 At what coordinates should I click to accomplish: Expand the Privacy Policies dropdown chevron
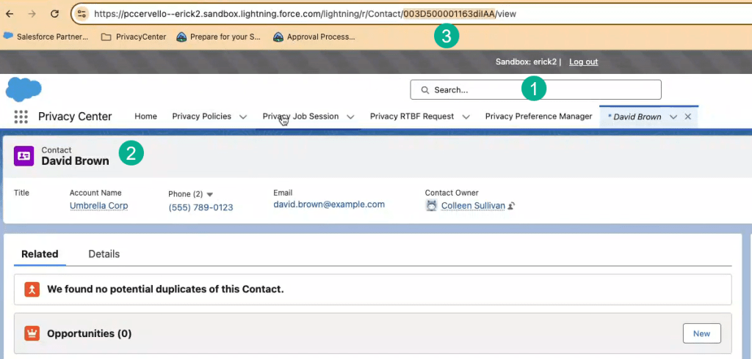point(244,116)
